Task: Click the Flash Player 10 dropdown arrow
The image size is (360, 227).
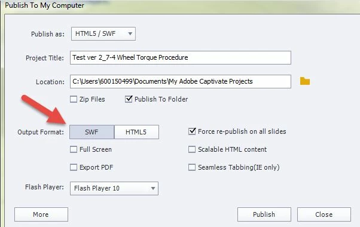Action: [x=153, y=189]
